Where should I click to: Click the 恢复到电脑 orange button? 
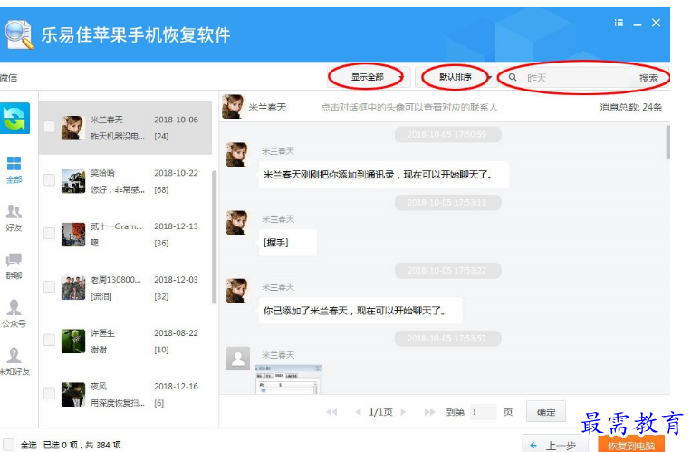tap(631, 445)
